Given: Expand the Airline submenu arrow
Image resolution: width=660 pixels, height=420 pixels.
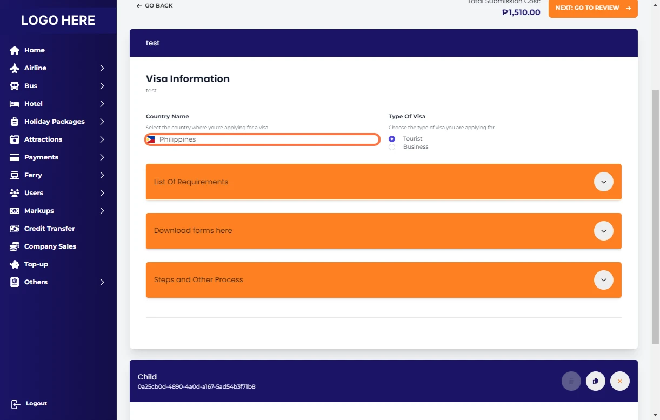Looking at the screenshot, I should coord(102,68).
